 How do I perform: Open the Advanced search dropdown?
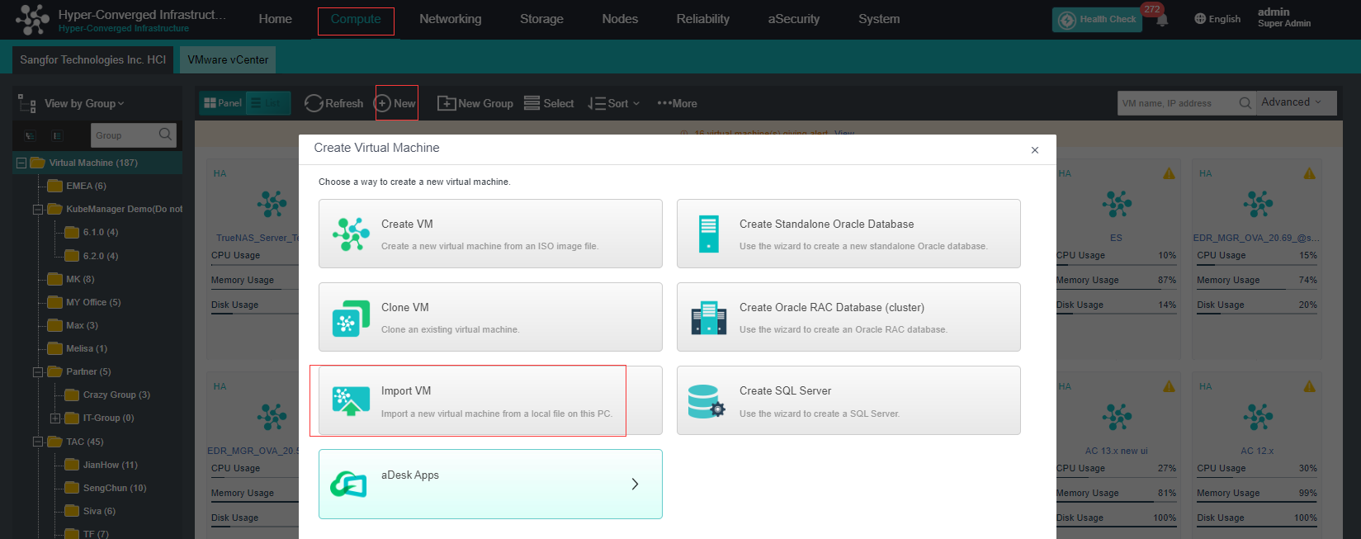tap(1292, 102)
